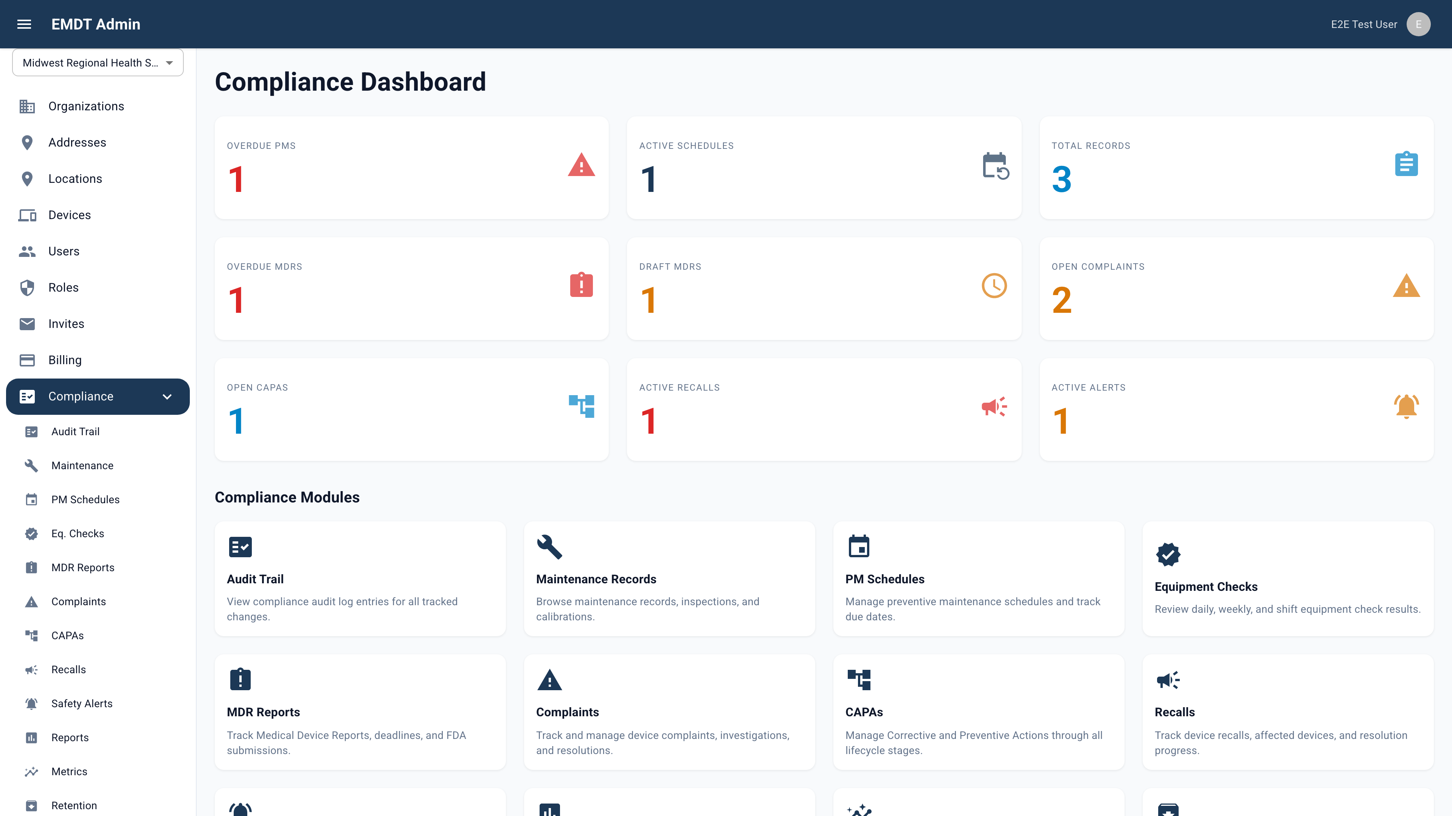Go to Organizations in sidebar

coord(98,107)
